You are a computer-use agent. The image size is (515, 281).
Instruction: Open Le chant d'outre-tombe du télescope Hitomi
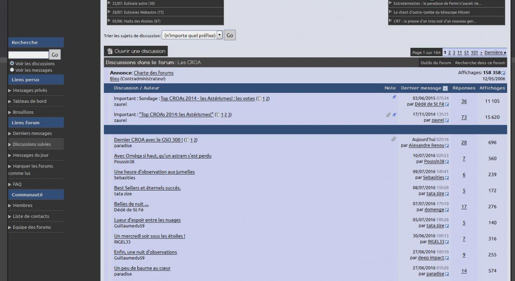pos(432,12)
